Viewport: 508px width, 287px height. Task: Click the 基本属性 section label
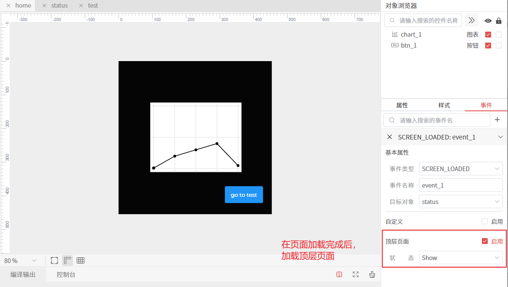(x=397, y=153)
